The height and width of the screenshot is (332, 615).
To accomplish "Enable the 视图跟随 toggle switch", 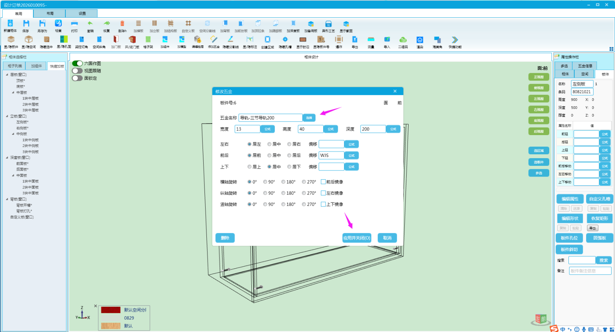I will coord(77,71).
